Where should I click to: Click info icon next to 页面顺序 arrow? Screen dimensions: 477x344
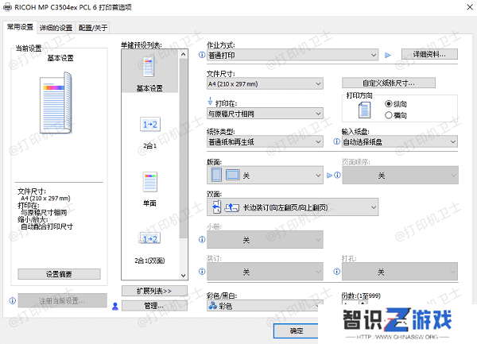(337, 175)
